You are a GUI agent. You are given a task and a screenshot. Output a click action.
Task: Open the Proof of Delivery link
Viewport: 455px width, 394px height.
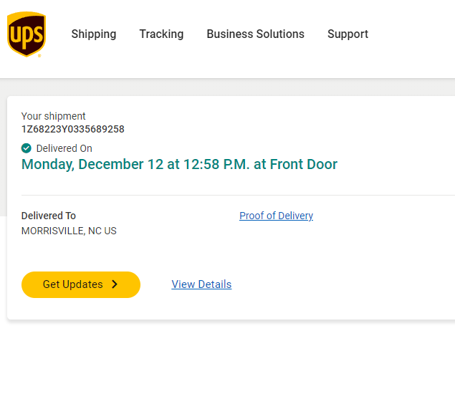pos(276,216)
